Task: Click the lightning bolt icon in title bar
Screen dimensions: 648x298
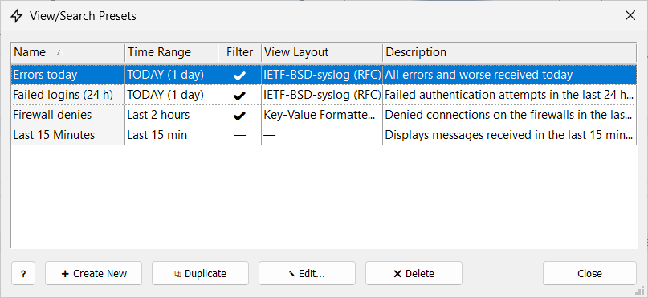Action: (x=16, y=16)
